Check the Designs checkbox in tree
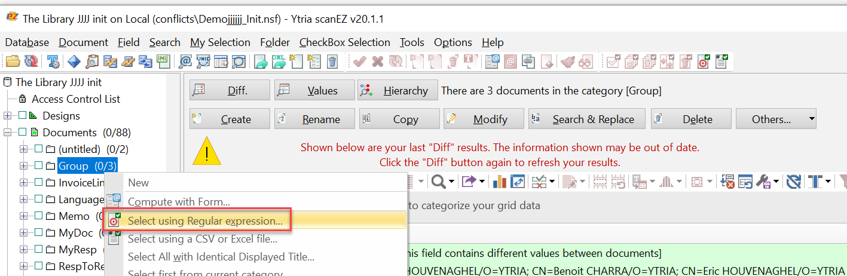Image resolution: width=847 pixels, height=276 pixels. click(23, 116)
